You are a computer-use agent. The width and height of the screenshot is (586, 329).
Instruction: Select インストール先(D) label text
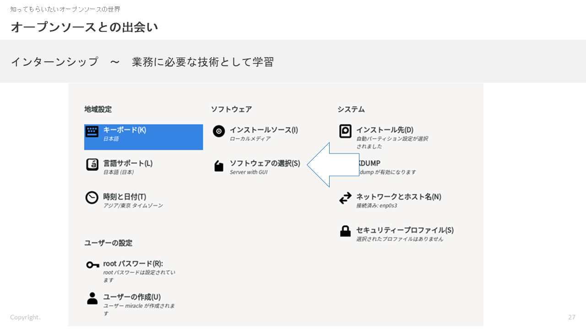click(385, 130)
